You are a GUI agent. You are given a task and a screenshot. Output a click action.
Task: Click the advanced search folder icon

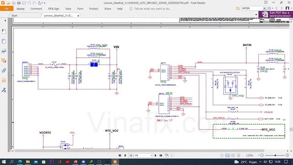pos(238,8)
